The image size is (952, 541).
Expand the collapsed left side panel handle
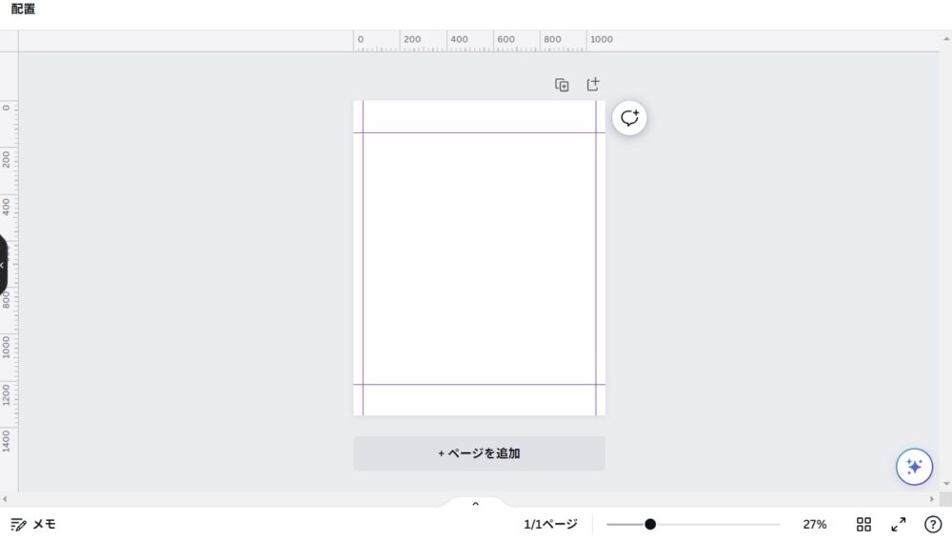click(3, 265)
